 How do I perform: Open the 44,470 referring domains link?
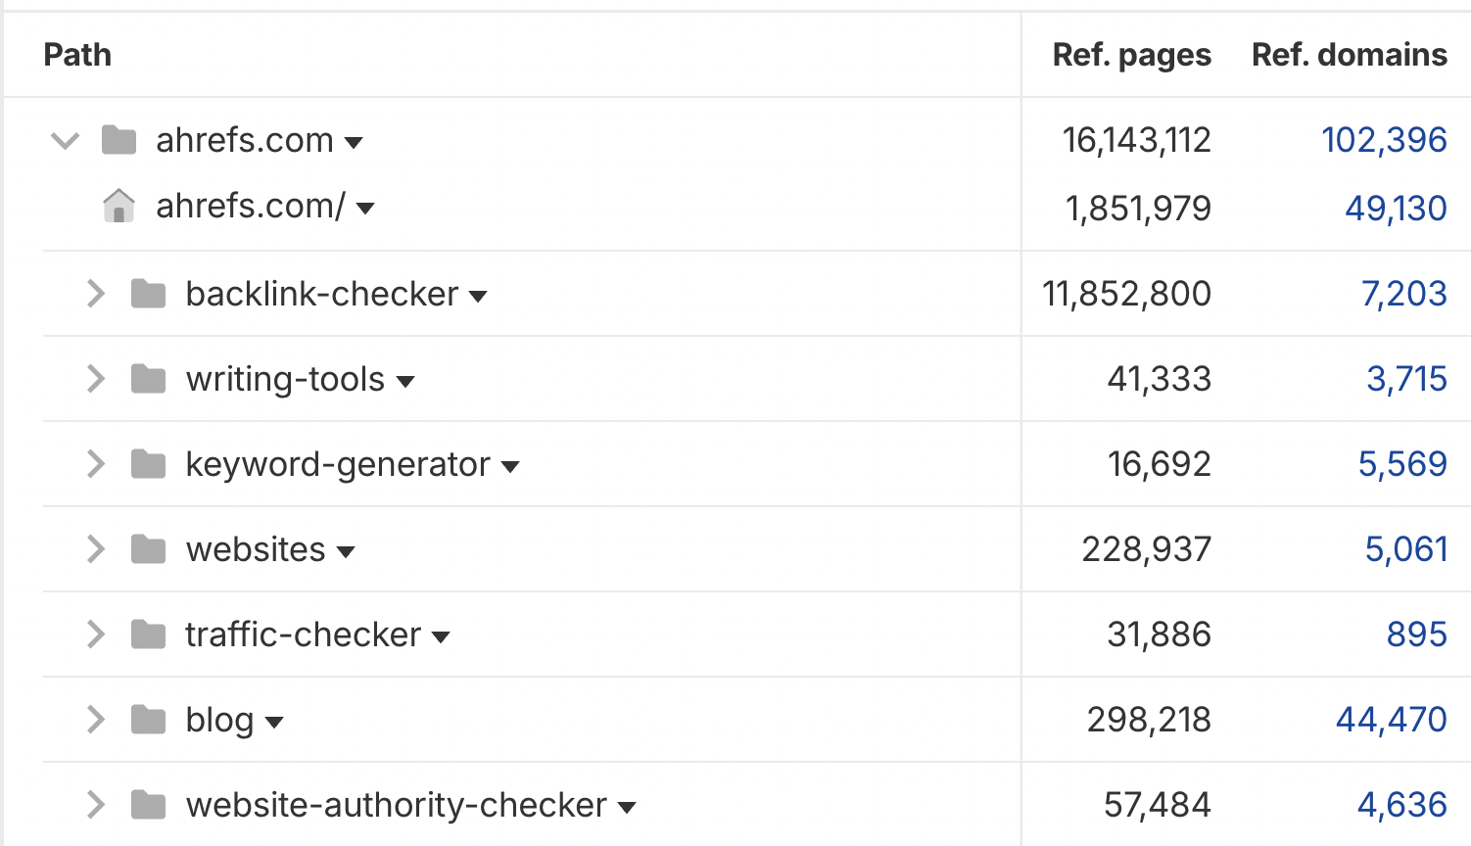click(1392, 720)
